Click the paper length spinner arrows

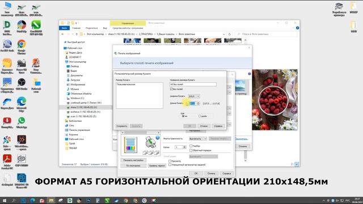198,103
